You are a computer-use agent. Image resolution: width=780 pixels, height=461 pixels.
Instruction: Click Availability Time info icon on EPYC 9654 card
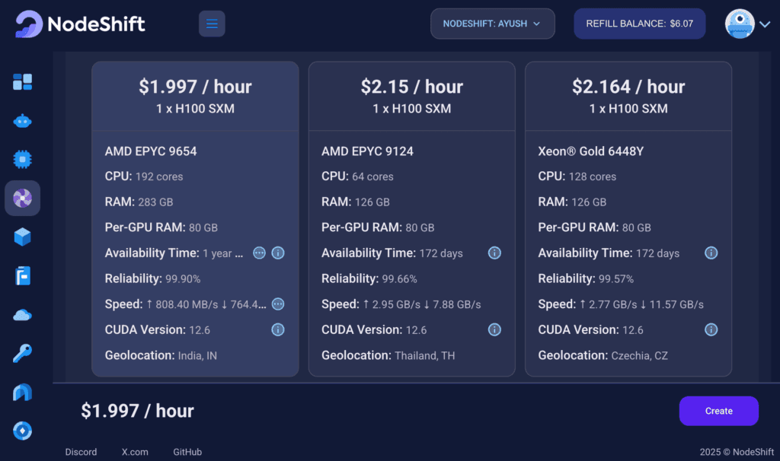coord(278,253)
